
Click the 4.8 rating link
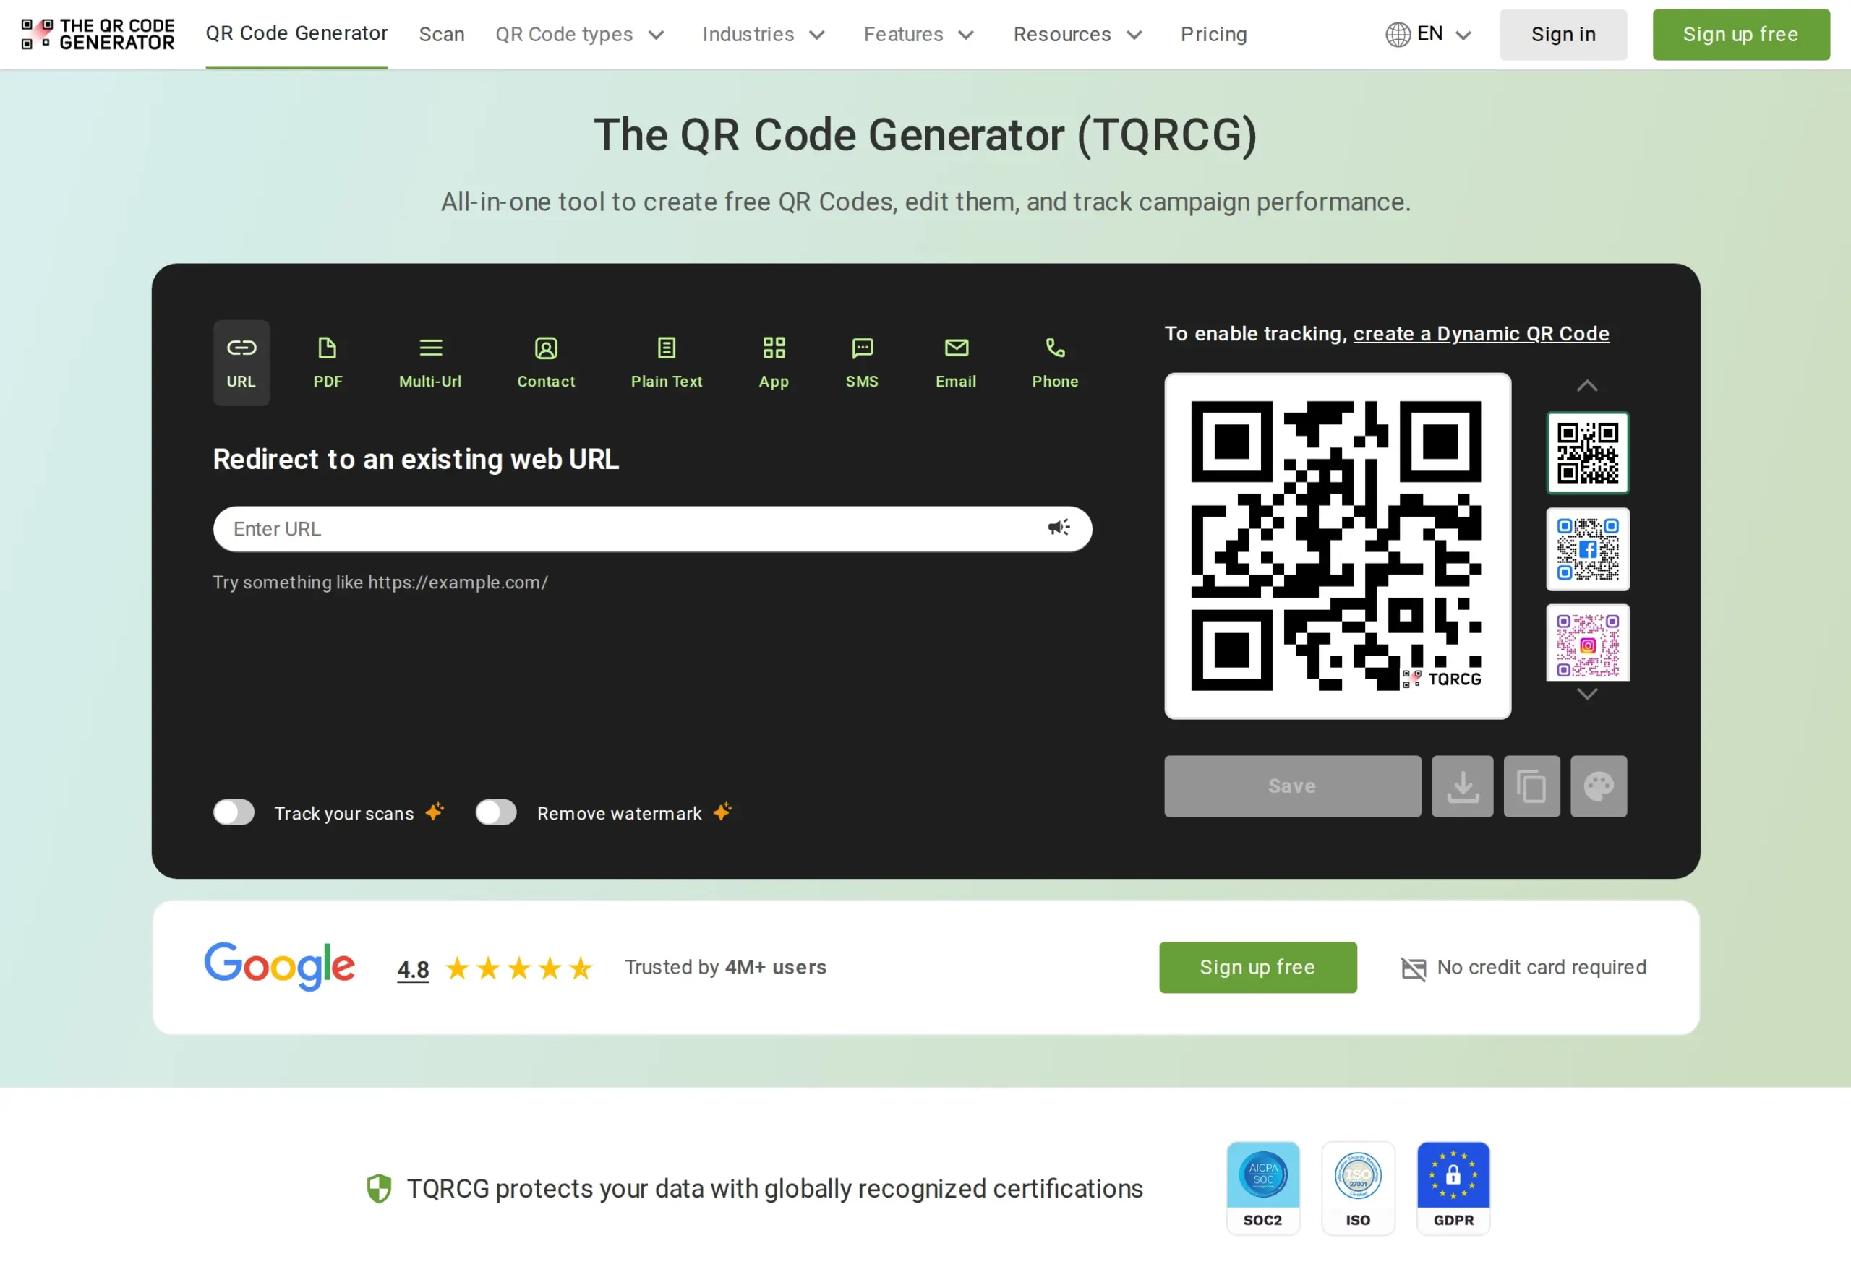(x=412, y=968)
